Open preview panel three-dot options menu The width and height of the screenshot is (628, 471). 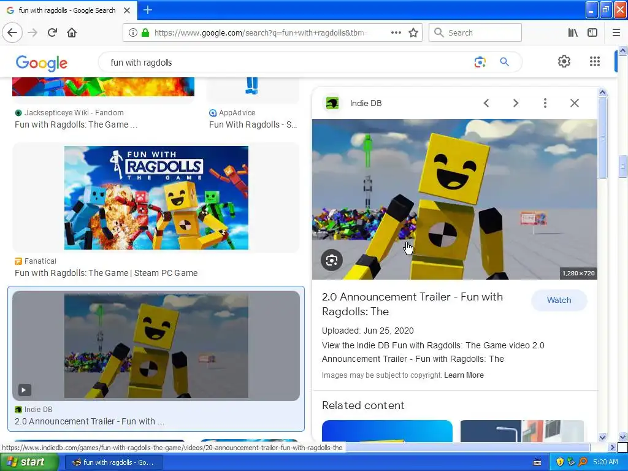545,103
